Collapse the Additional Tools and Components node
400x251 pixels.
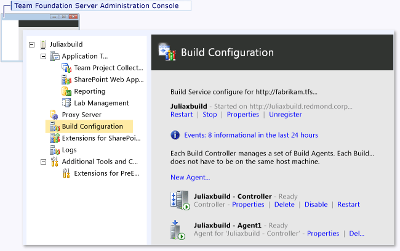[43, 162]
